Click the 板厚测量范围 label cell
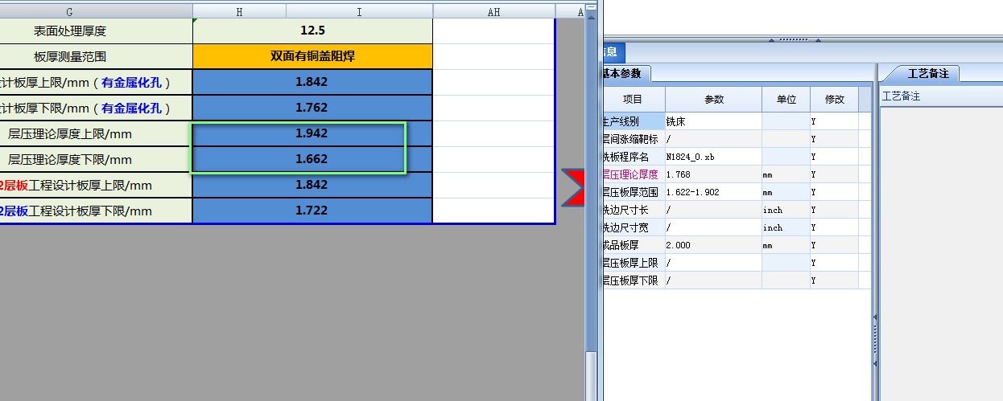Viewport: 1003px width, 401px height. [x=96, y=56]
